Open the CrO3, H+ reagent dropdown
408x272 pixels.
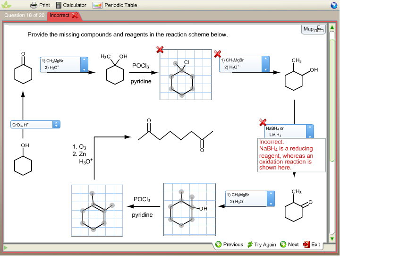pos(55,124)
